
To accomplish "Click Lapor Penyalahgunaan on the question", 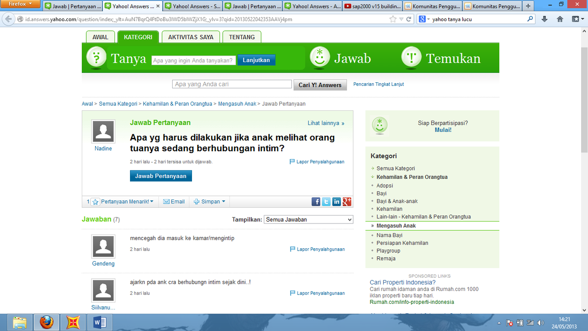I will [317, 162].
